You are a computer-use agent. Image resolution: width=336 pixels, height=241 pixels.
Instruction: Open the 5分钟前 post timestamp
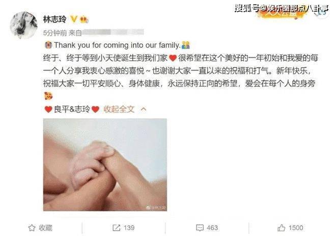[55, 33]
